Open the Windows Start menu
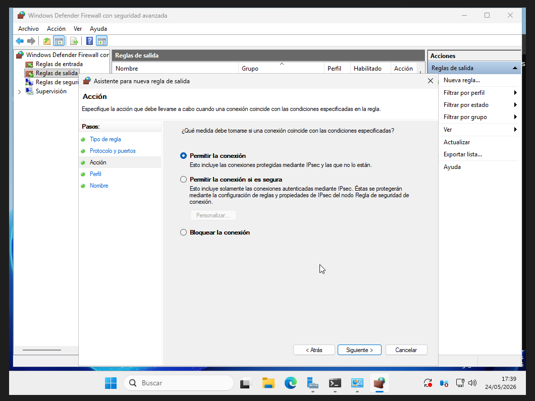Viewport: 535px width, 401px height. coord(111,383)
